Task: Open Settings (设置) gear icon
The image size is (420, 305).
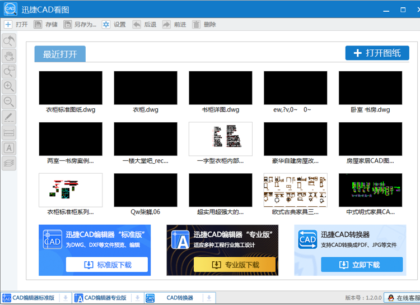Action: 106,25
